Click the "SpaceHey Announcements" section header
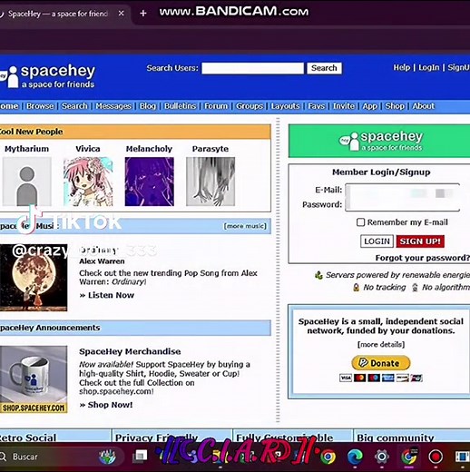The image size is (470, 472). coord(135,328)
